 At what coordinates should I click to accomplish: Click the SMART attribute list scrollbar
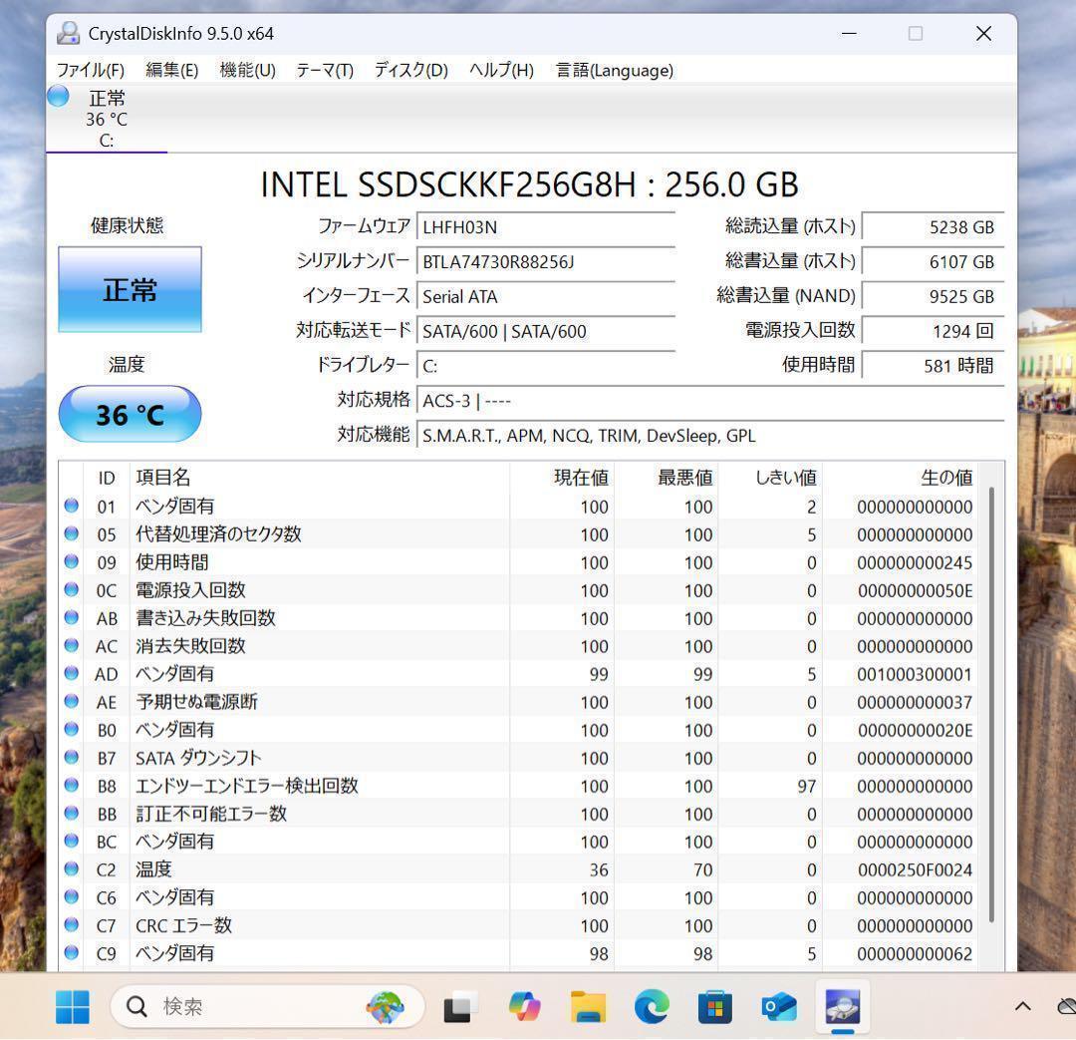click(991, 704)
